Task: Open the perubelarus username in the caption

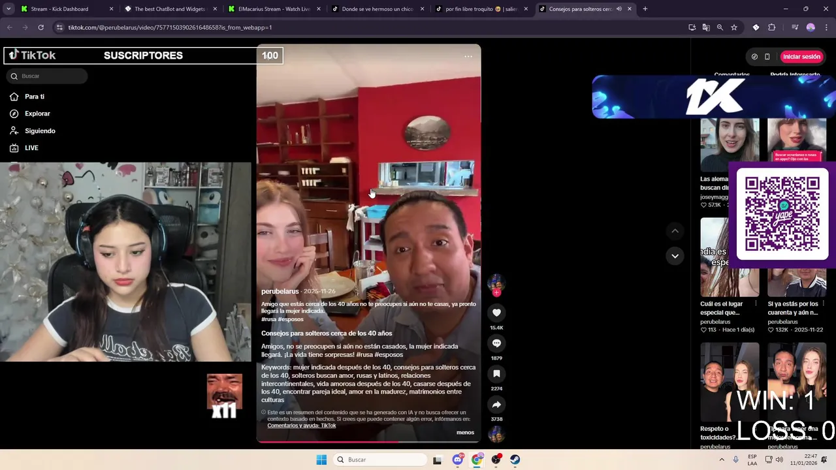Action: (x=280, y=291)
